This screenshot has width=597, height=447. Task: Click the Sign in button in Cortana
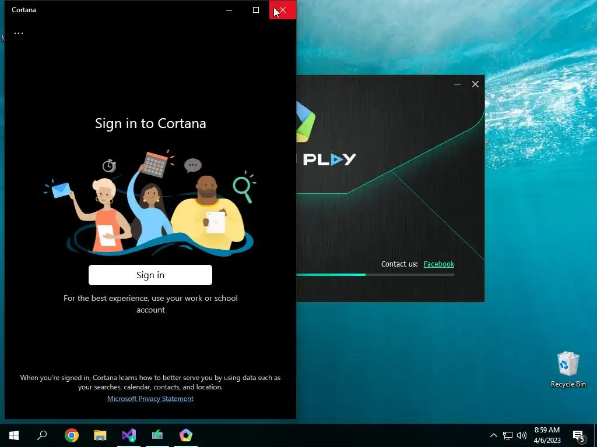point(150,275)
